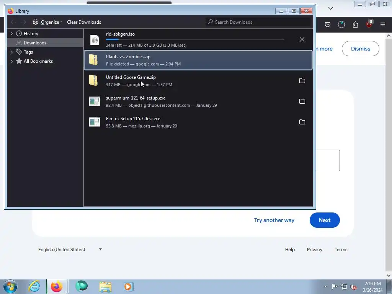392x294 pixels.
Task: Open the circular progress toolbar icon in Firefox
Action: (341, 24)
